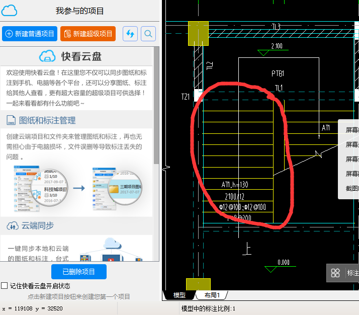Select 图纸和标注管理 heading text

pyautogui.click(x=47, y=120)
